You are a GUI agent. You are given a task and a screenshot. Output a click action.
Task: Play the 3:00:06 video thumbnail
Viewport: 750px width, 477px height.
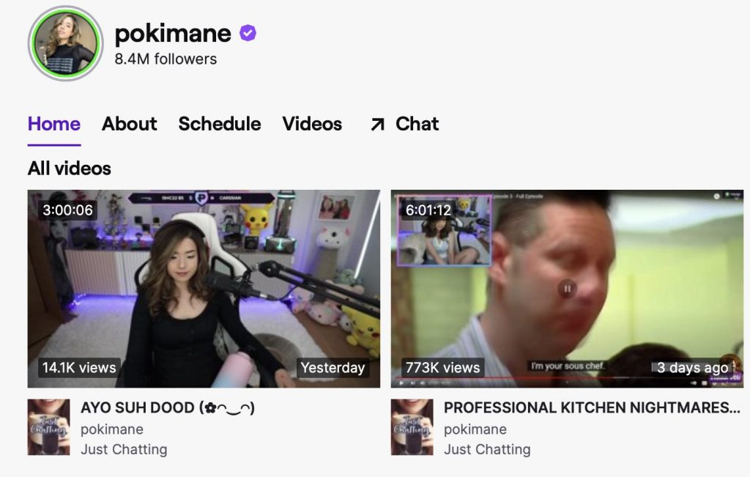click(204, 289)
